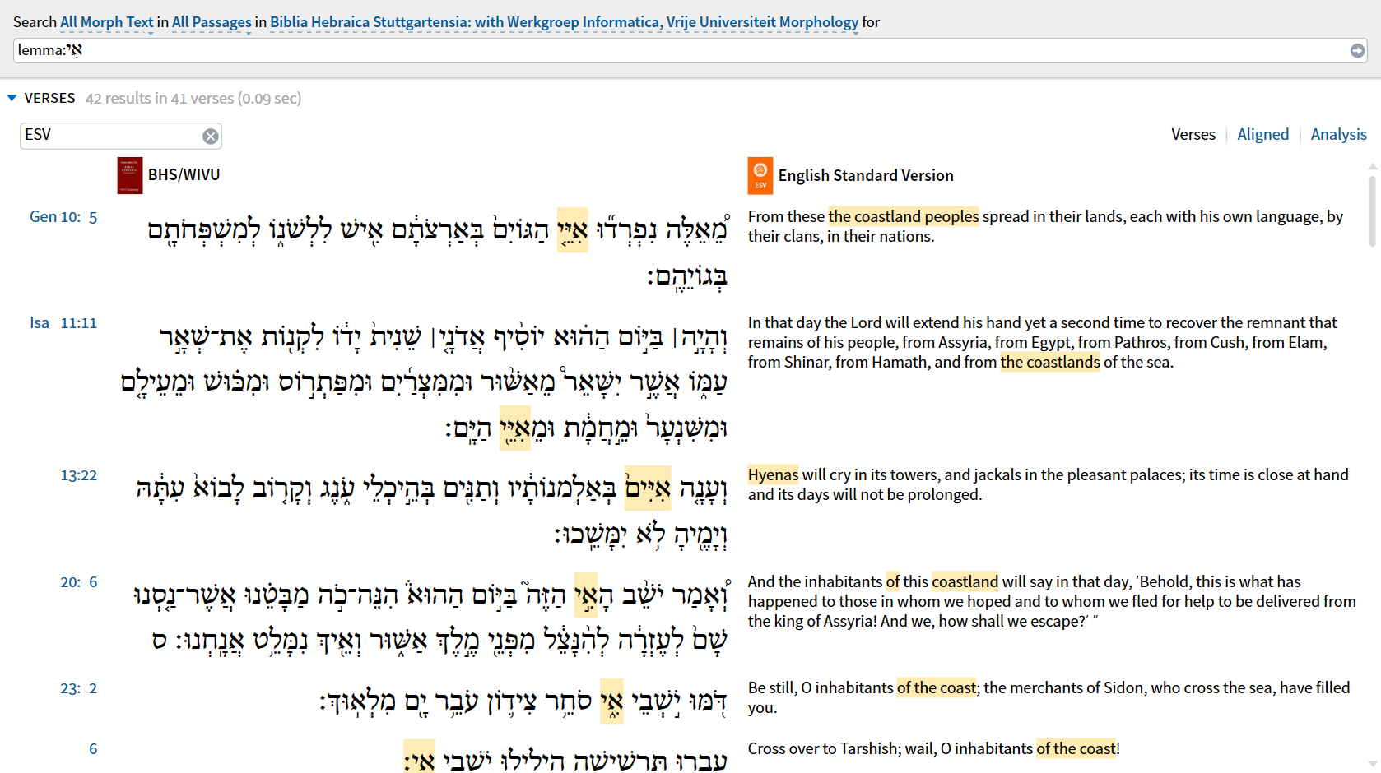The image size is (1381, 773).
Task: Click highlighted 'of the coast' in verse 6
Action: tap(1076, 748)
